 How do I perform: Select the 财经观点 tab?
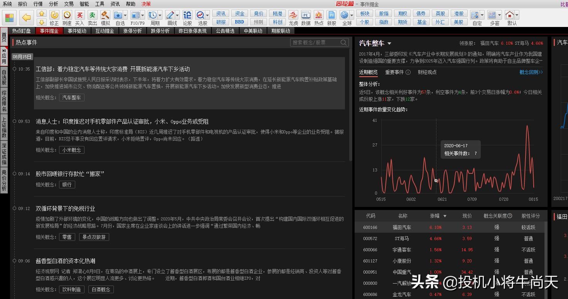(x=427, y=72)
